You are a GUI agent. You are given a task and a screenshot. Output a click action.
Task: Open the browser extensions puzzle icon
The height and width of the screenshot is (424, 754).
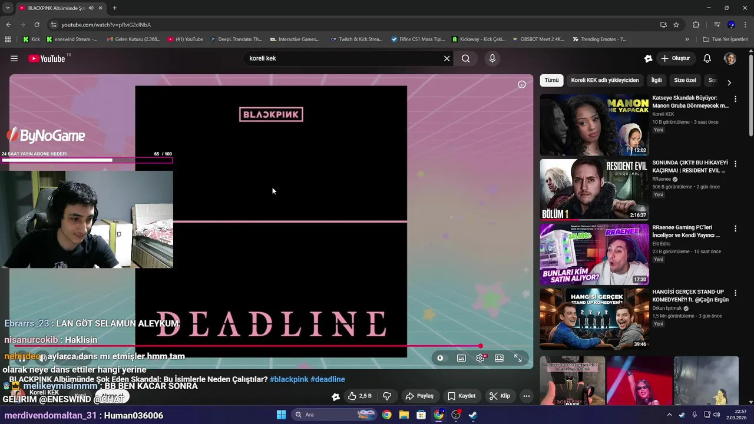coord(696,25)
